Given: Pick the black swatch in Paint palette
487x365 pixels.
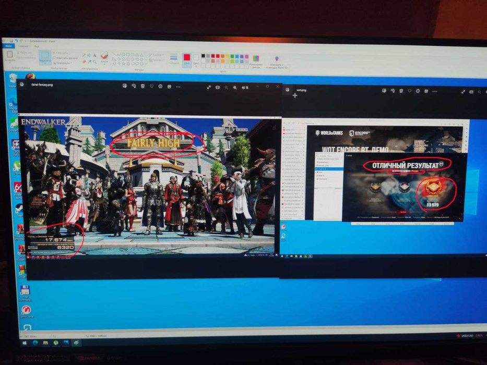Looking at the screenshot, I should click(x=203, y=56).
